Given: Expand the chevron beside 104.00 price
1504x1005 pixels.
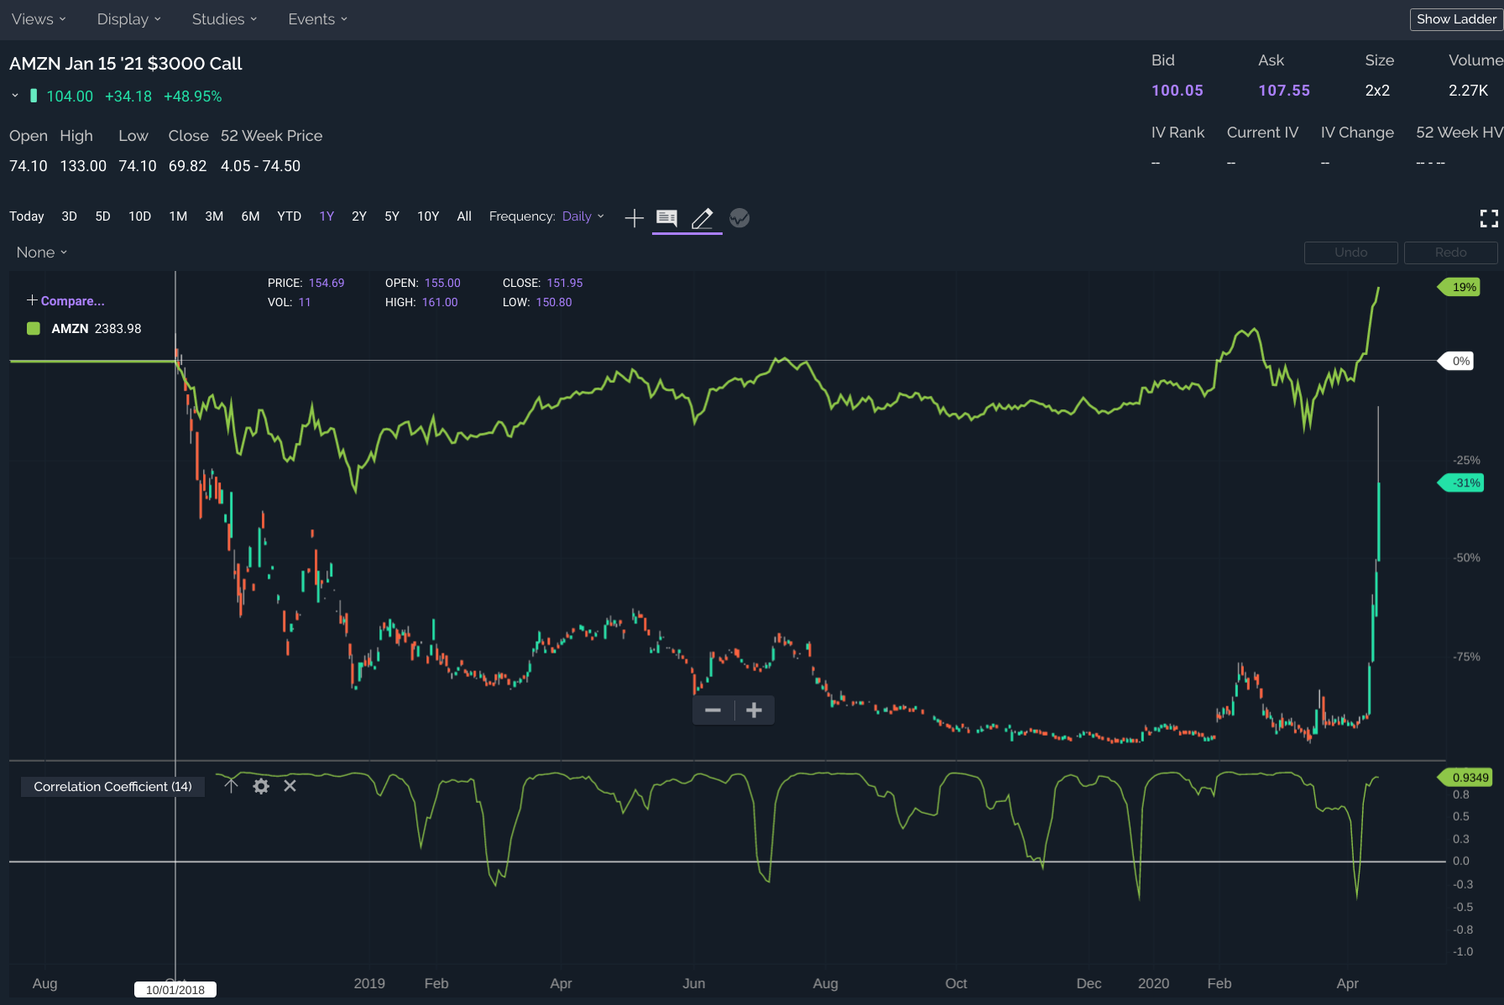Looking at the screenshot, I should [14, 96].
